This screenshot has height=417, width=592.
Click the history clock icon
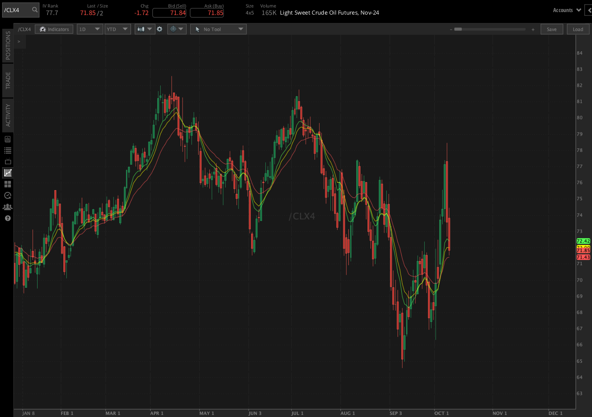point(8,195)
